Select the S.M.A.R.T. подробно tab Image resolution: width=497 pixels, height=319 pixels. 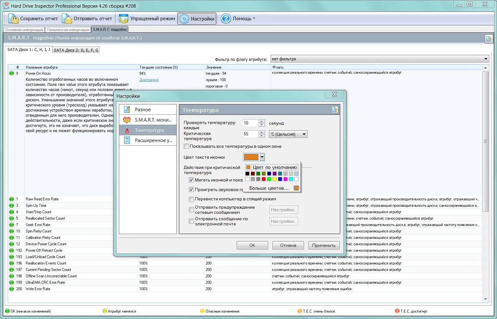click(110, 29)
